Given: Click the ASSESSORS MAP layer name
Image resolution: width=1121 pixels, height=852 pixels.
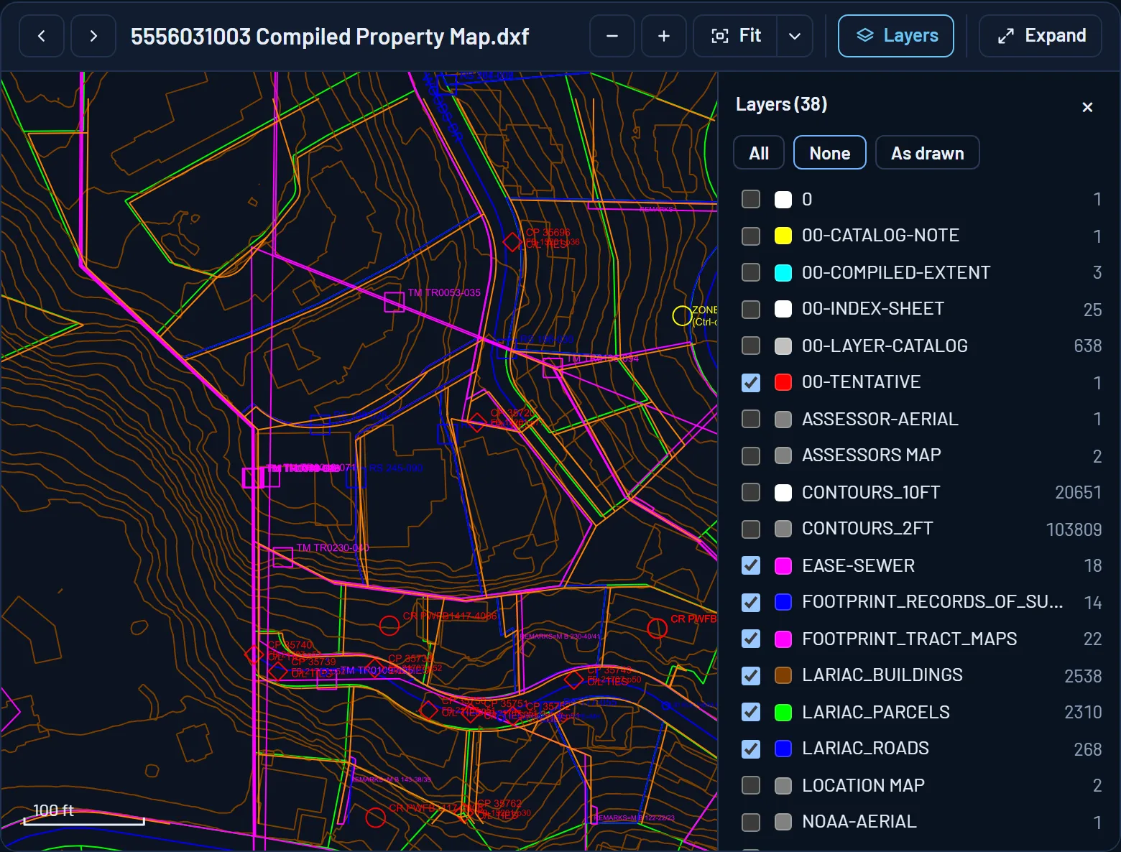Looking at the screenshot, I should (x=871, y=455).
